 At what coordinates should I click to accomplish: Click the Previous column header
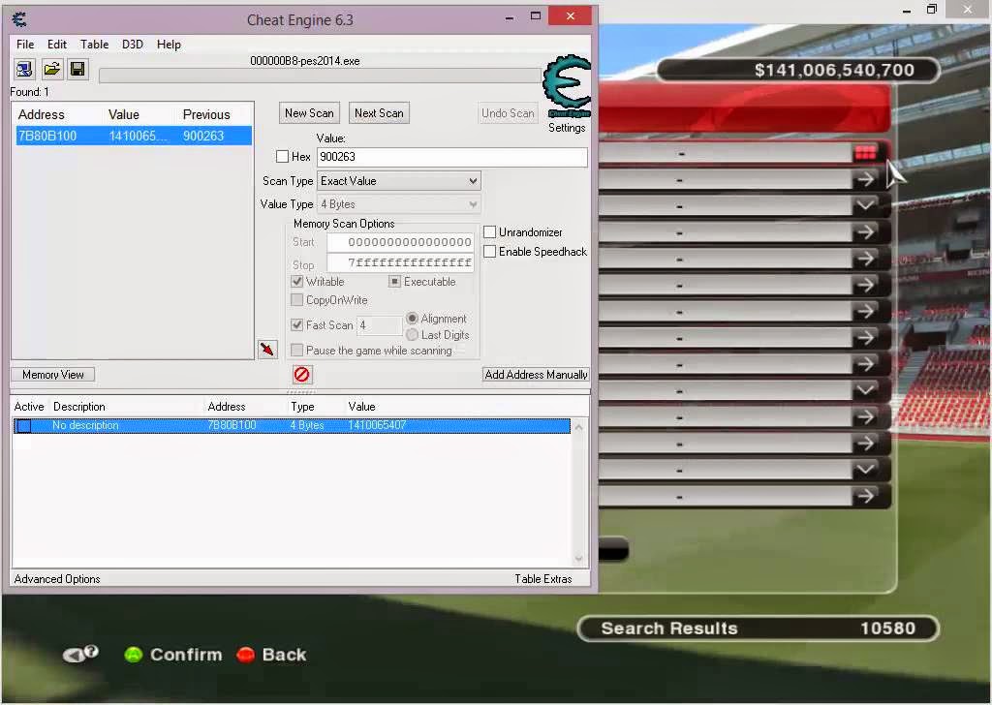206,114
